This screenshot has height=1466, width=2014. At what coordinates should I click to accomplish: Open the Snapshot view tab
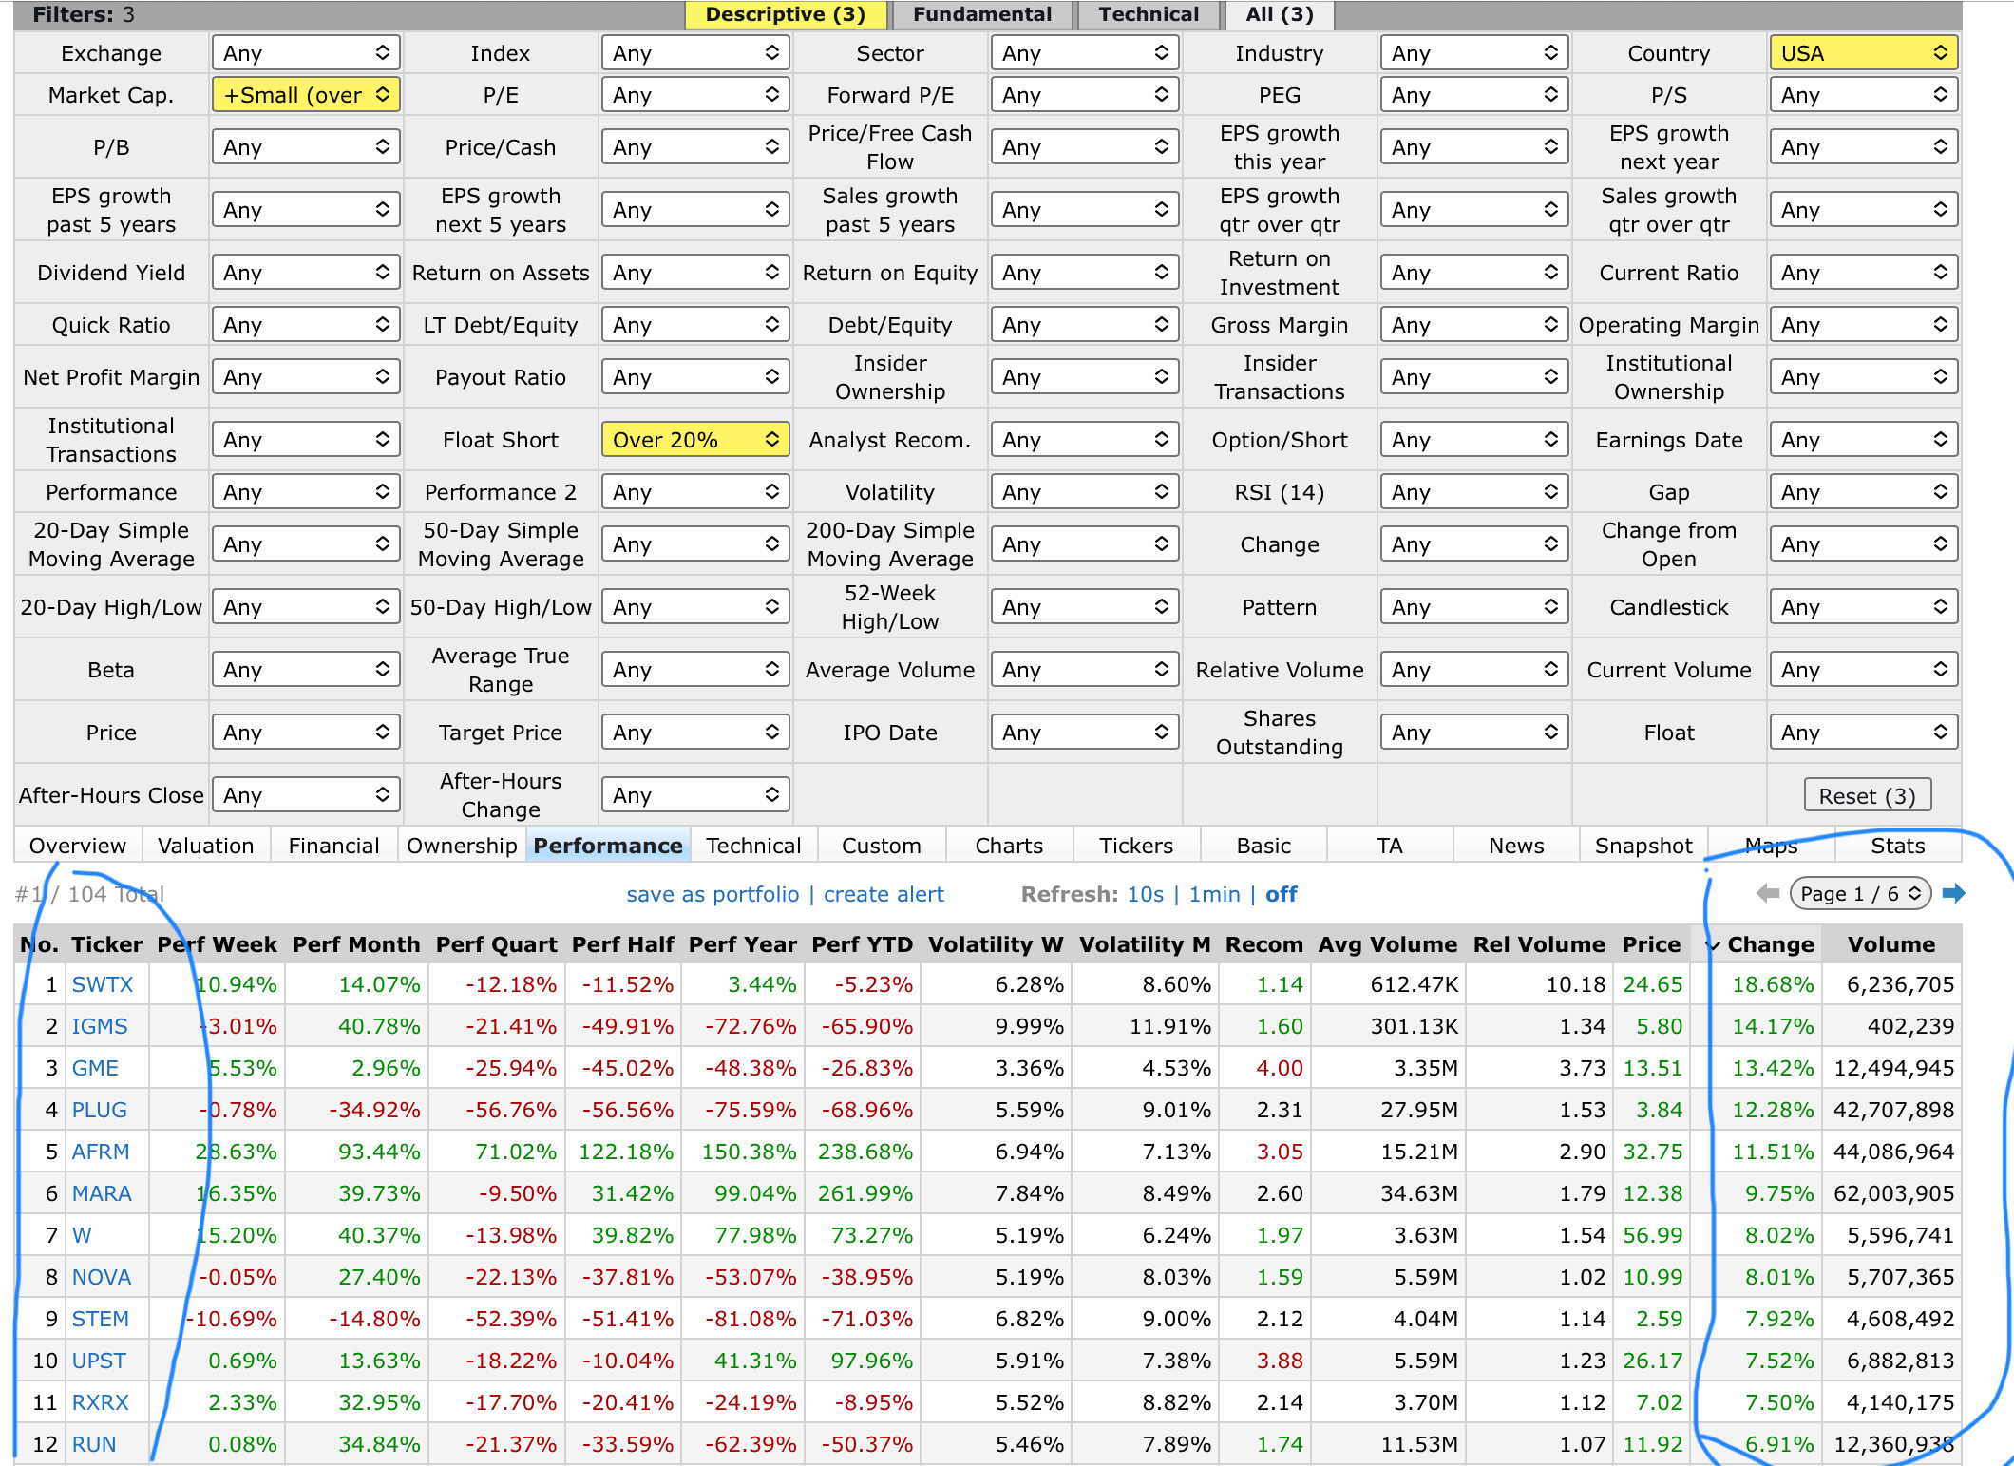(1643, 846)
